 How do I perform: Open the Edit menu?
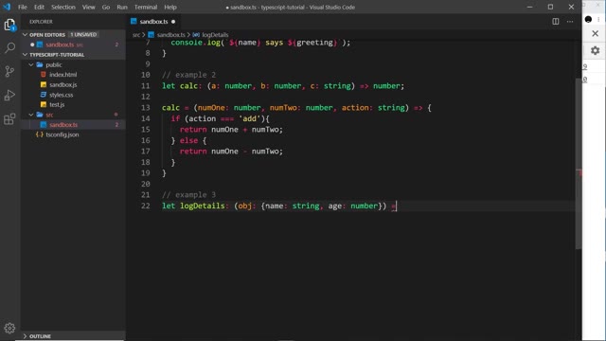point(39,7)
